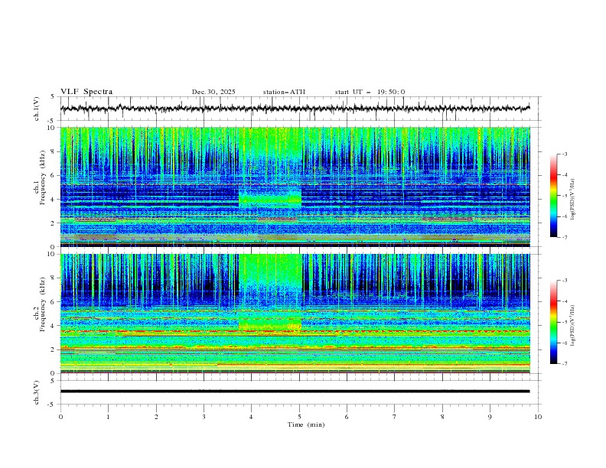Click the time axis tick label '0'
The height and width of the screenshot is (468, 606).
tap(60, 417)
